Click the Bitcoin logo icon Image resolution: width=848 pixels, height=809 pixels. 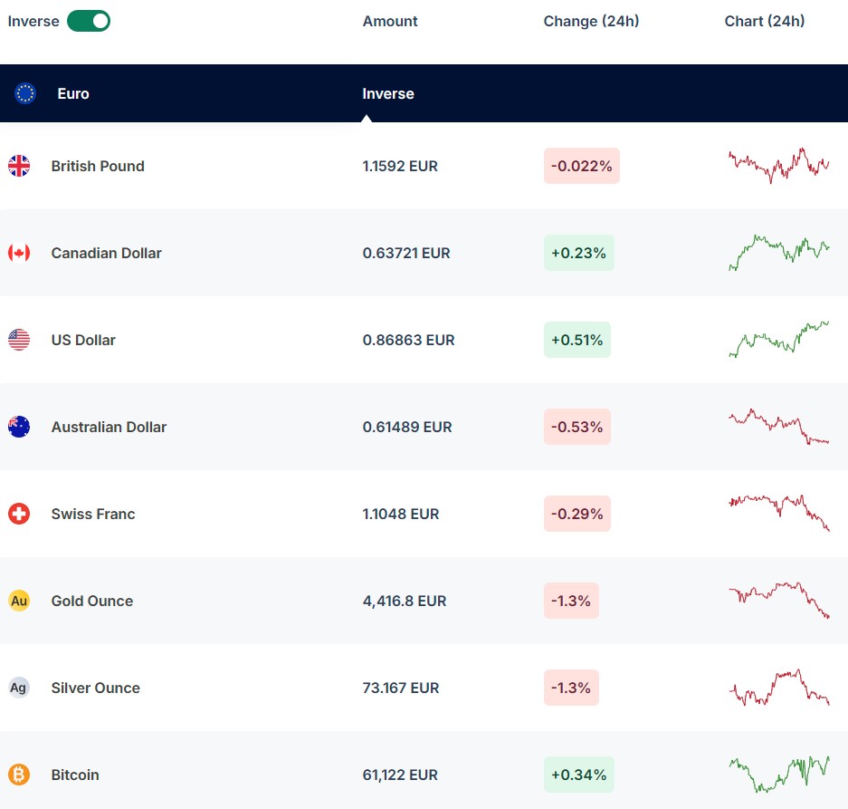[x=19, y=775]
